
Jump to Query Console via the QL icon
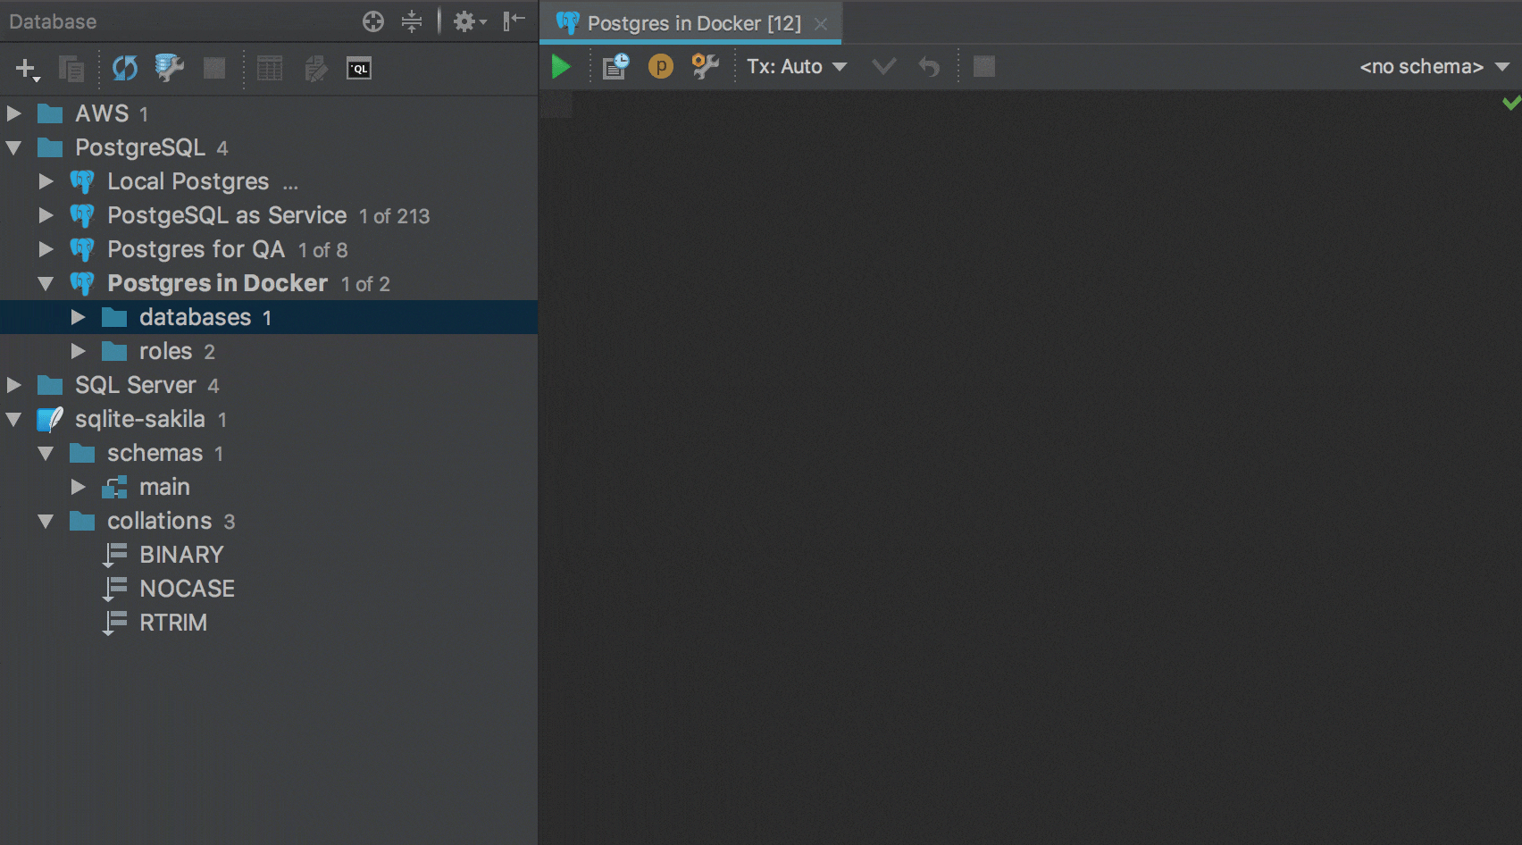359,68
